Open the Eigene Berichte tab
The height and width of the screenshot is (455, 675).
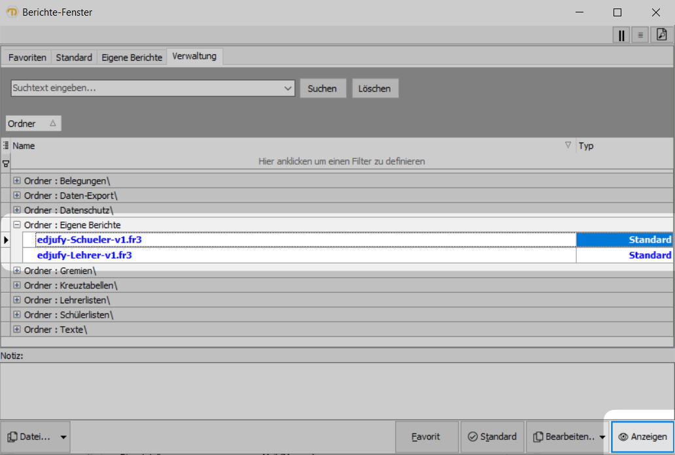[x=131, y=57]
